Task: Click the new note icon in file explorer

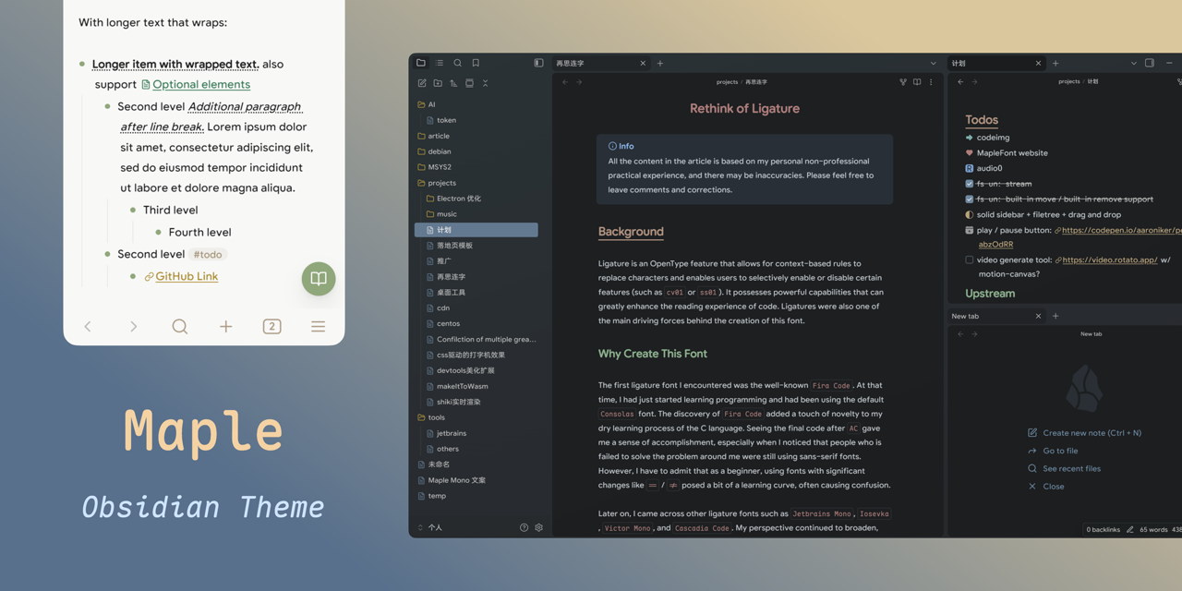Action: click(x=422, y=83)
